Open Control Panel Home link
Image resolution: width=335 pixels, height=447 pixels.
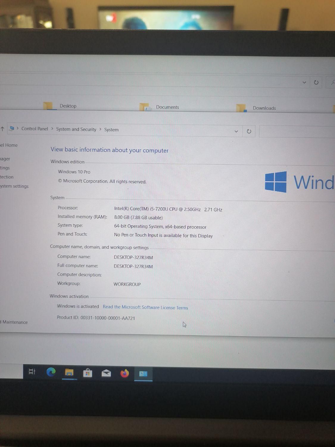tap(9, 145)
